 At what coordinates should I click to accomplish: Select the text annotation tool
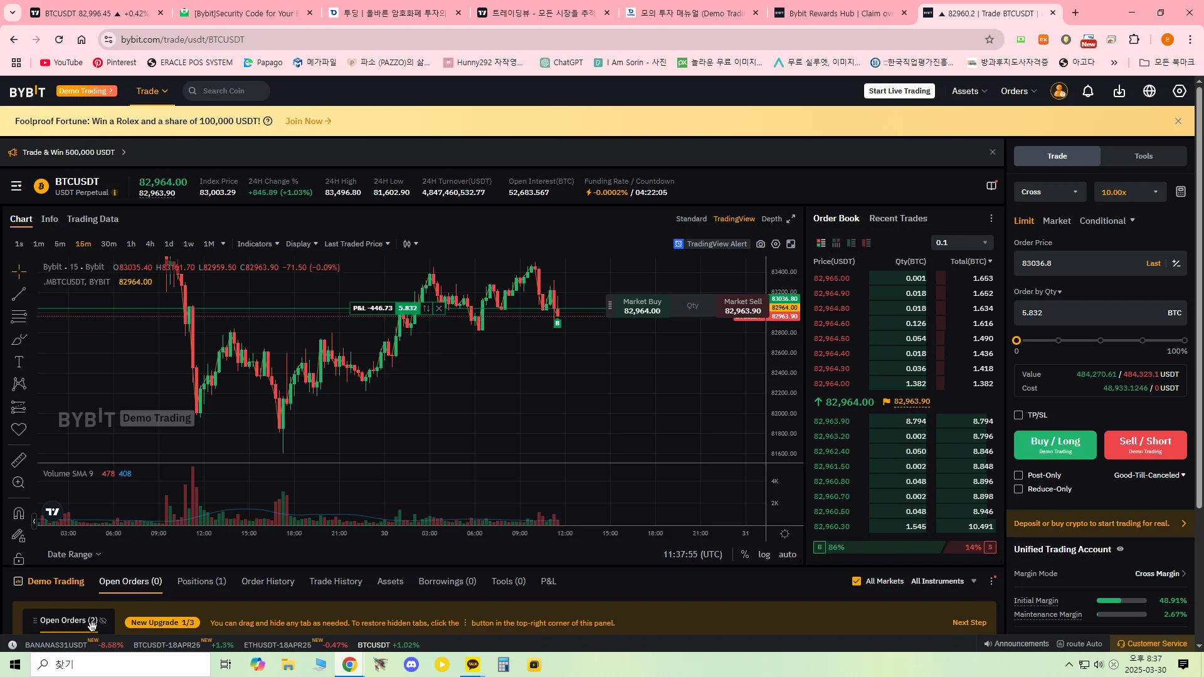(19, 362)
